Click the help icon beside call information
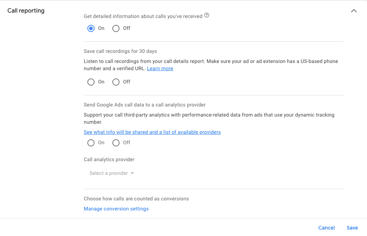 pyautogui.click(x=207, y=16)
